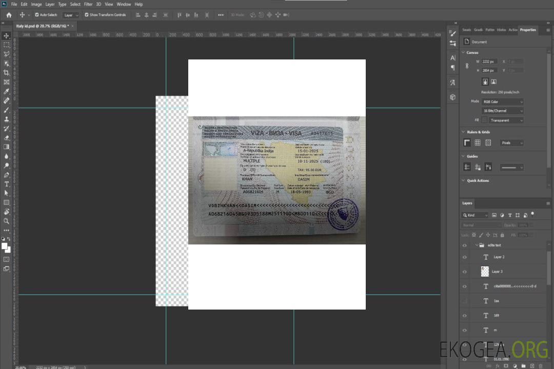
Task: Open the Filter menu
Action: coord(88,4)
